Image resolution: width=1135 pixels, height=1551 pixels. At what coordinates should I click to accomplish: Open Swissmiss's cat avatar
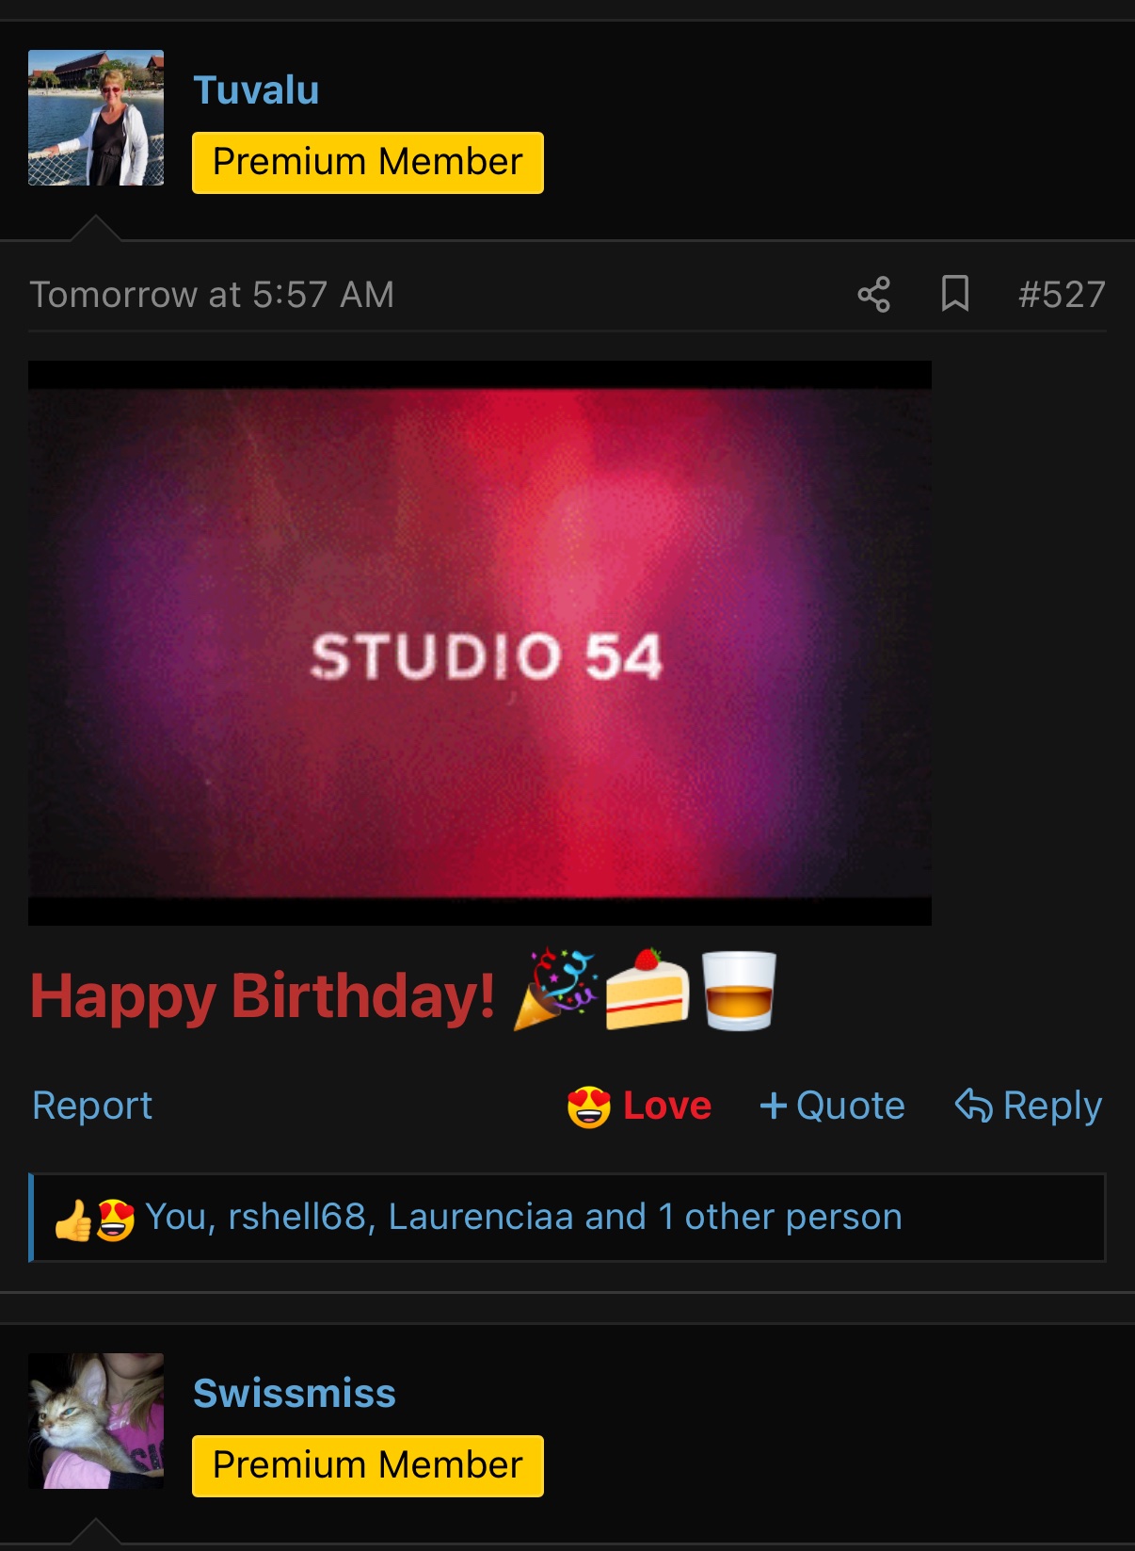pos(96,1421)
